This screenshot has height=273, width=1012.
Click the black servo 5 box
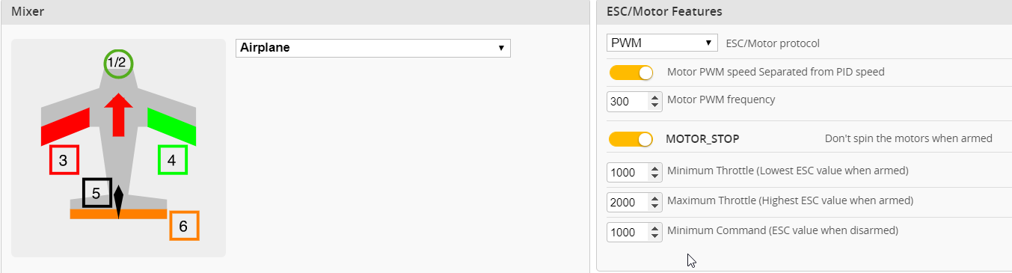97,193
